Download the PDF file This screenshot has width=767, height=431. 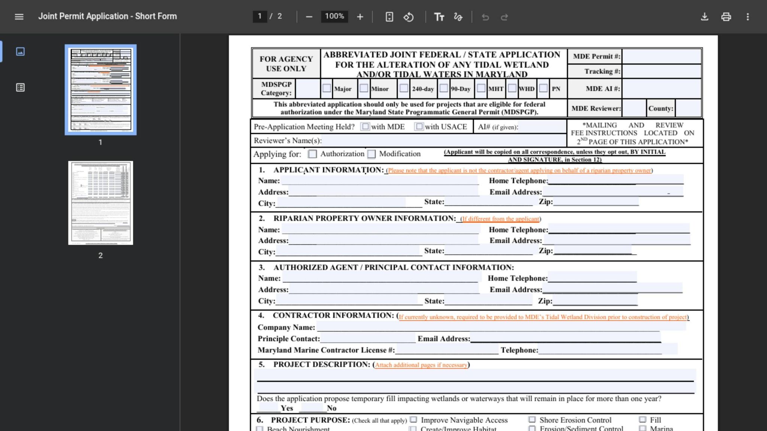click(x=704, y=17)
